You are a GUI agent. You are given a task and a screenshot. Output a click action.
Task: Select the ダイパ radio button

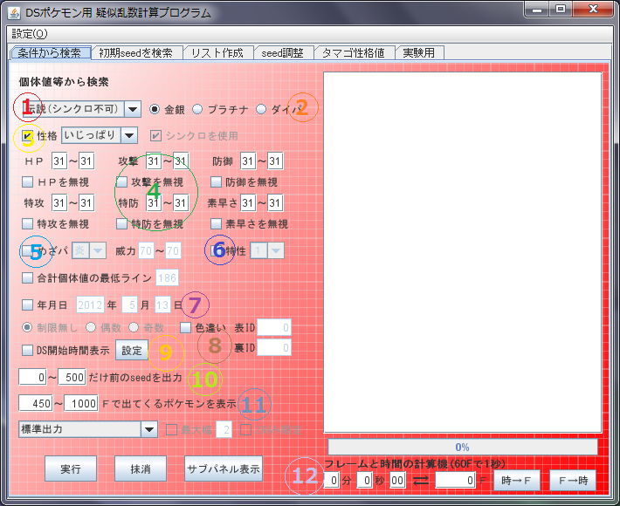[x=261, y=109]
